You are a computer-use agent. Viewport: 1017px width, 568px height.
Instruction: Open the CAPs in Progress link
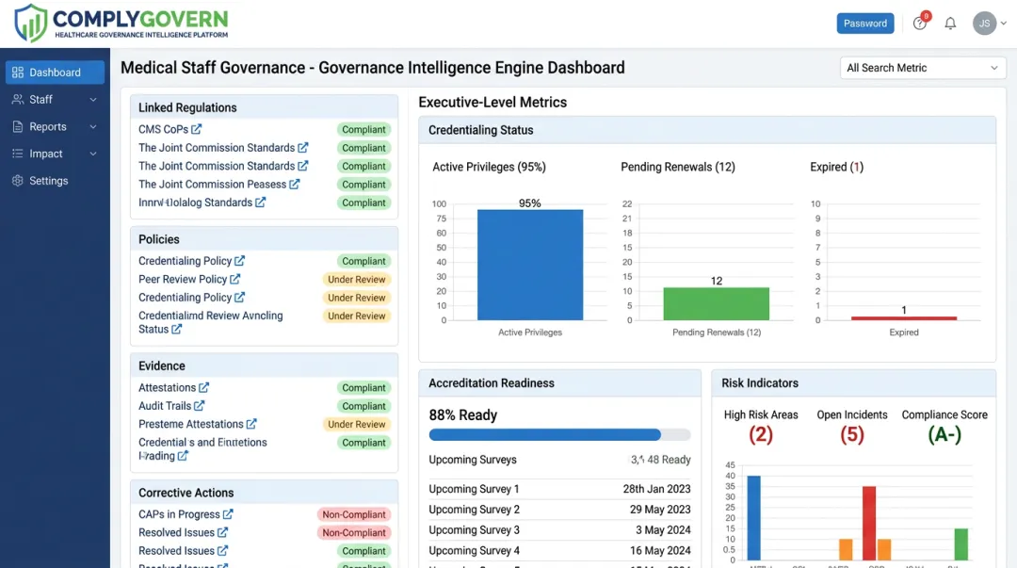point(179,514)
